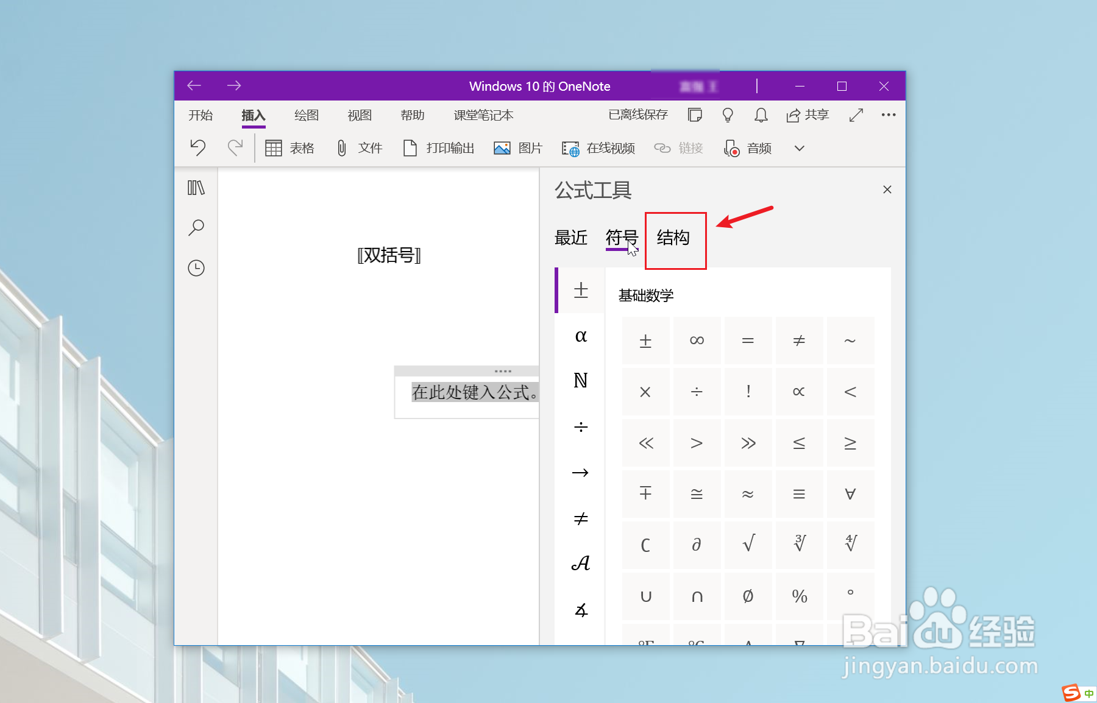Select the script 𝒜 category

tap(581, 563)
